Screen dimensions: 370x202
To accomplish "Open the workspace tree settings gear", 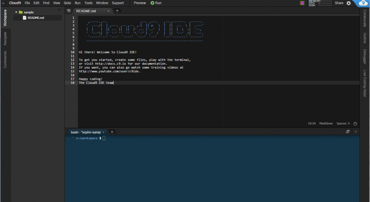I will [60, 10].
